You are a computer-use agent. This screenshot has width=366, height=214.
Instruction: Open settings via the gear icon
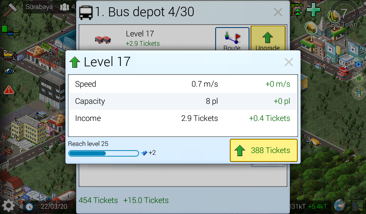(x=9, y=205)
